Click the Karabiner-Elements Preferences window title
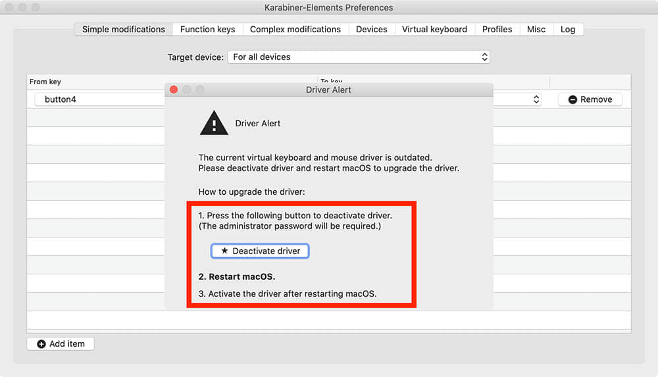The width and height of the screenshot is (658, 377). (x=328, y=7)
